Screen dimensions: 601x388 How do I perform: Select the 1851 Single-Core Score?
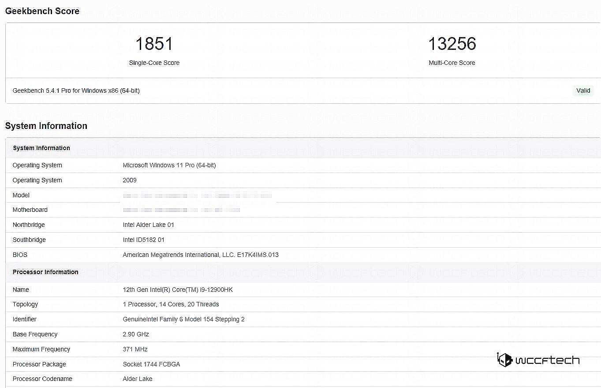coord(154,44)
